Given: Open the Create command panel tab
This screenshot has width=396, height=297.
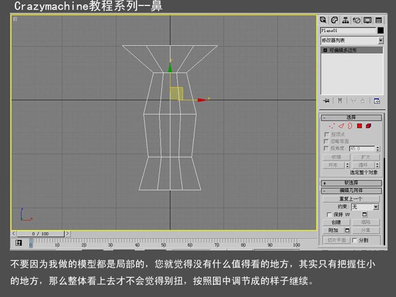Looking at the screenshot, I should (323, 20).
